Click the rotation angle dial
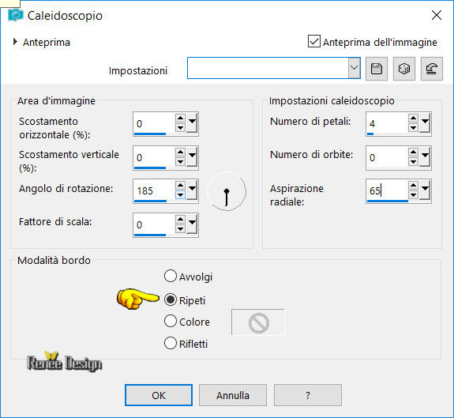The width and height of the screenshot is (454, 418). click(227, 191)
